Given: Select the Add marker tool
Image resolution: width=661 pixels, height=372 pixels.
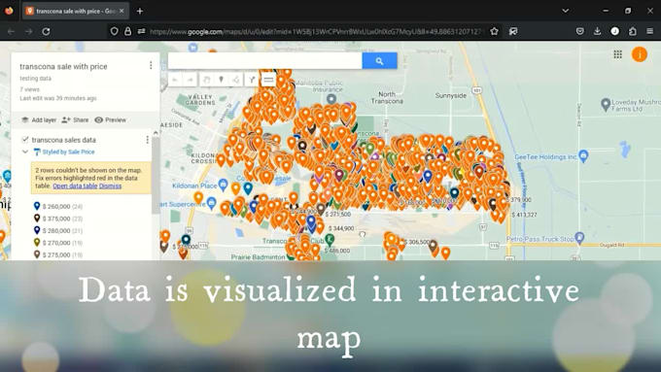Looking at the screenshot, I should click(x=222, y=80).
